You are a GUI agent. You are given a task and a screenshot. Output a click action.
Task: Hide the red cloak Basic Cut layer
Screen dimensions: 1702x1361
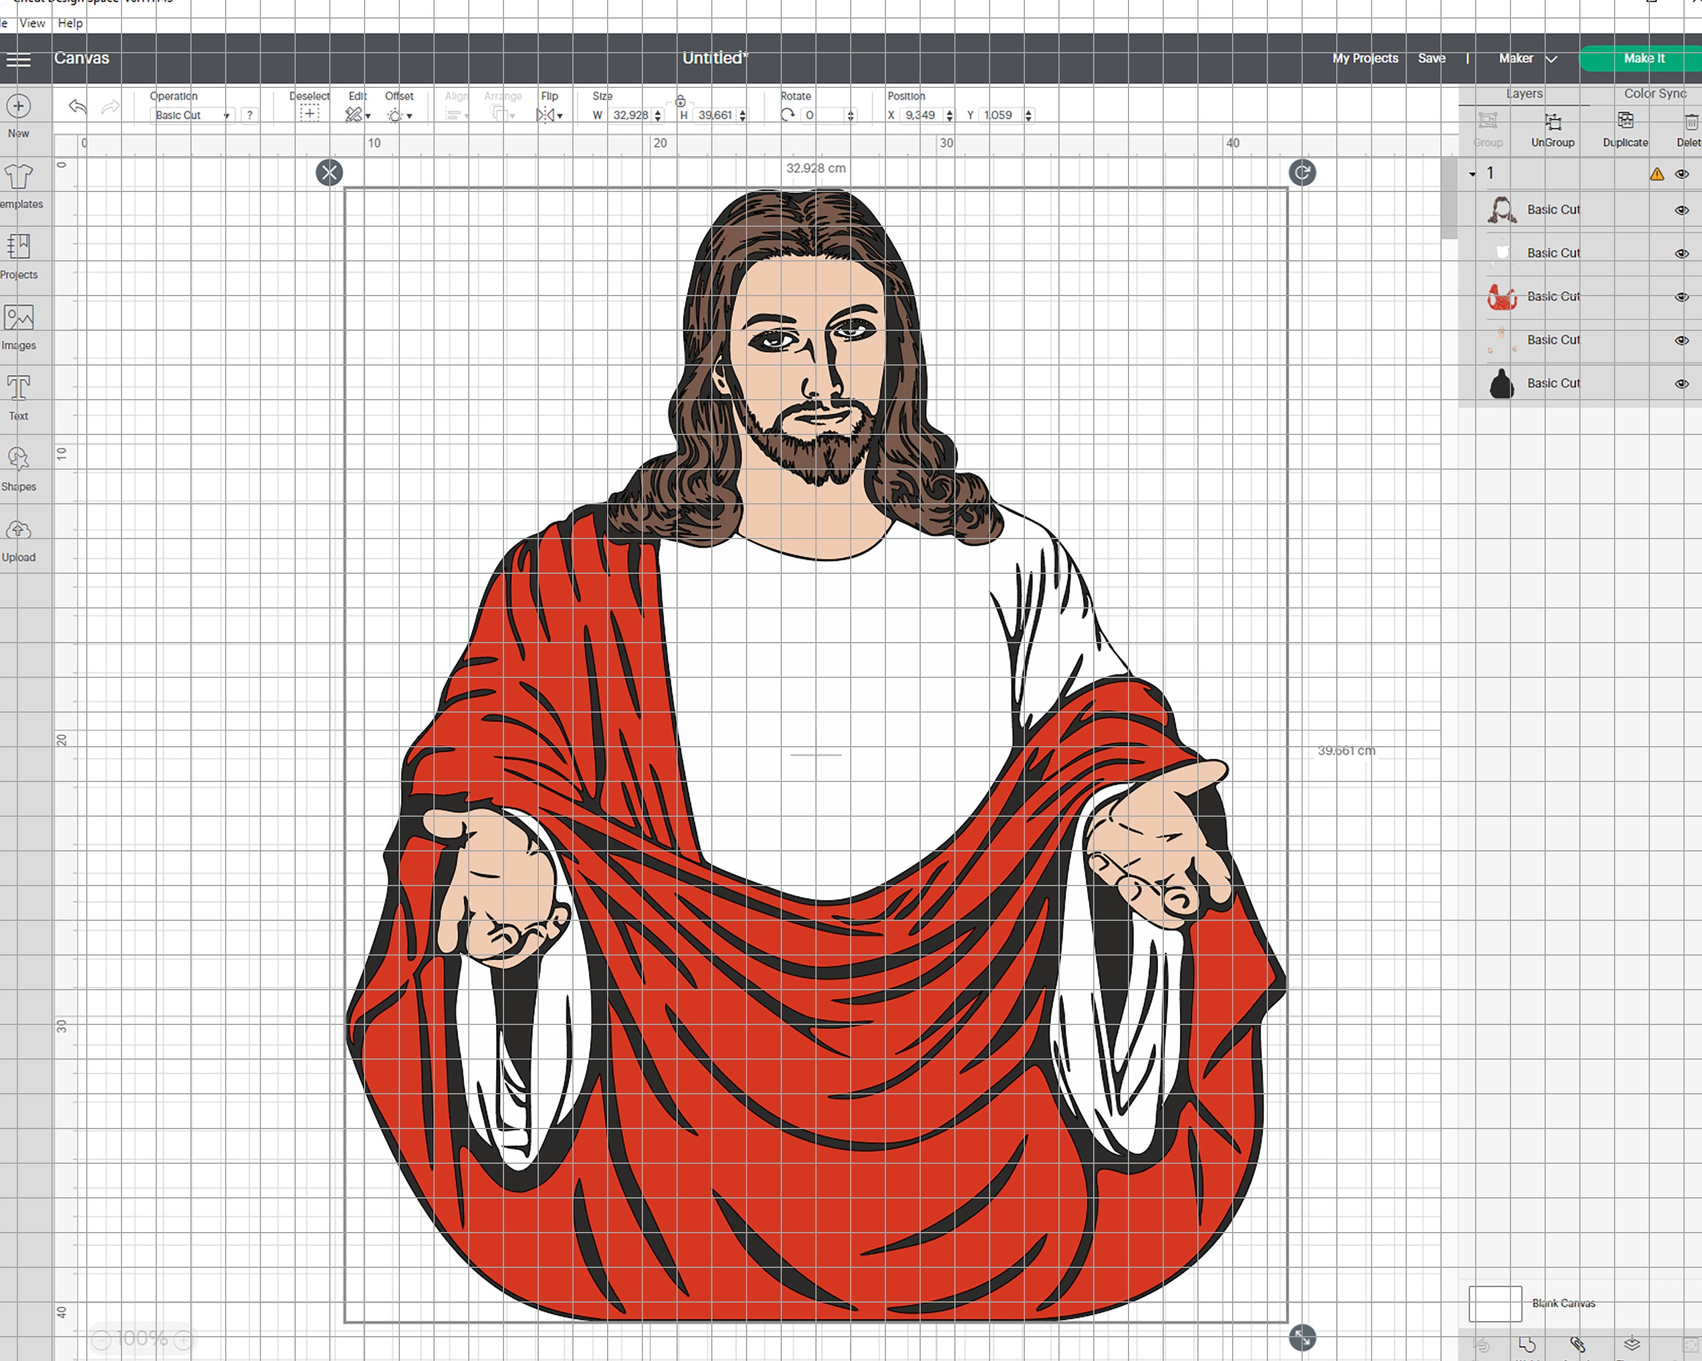coord(1682,297)
